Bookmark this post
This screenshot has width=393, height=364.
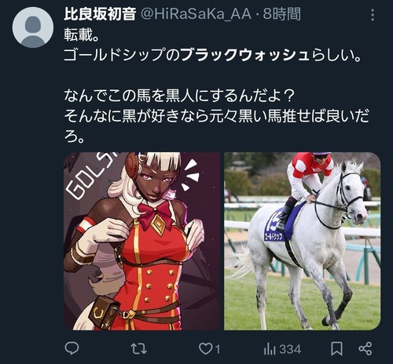pyautogui.click(x=336, y=348)
